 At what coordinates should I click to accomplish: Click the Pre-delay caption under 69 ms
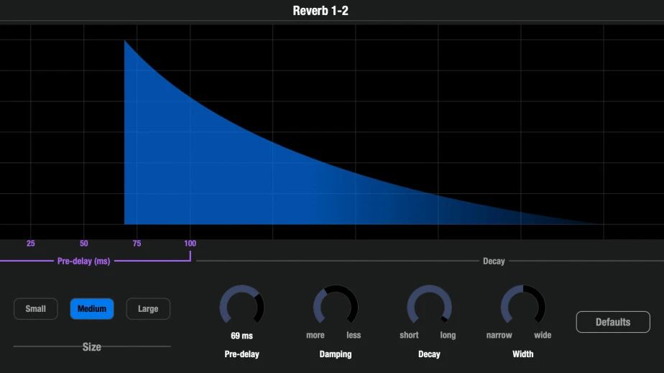coord(241,354)
